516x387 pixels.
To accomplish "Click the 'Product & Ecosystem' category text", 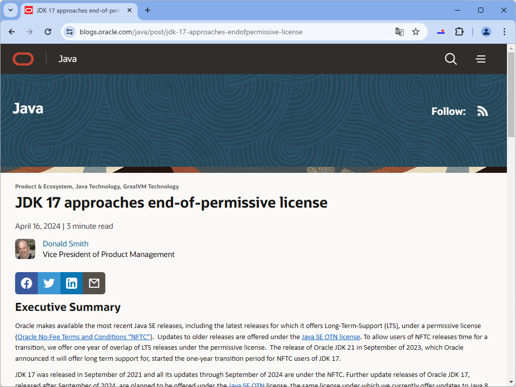I will [43, 186].
